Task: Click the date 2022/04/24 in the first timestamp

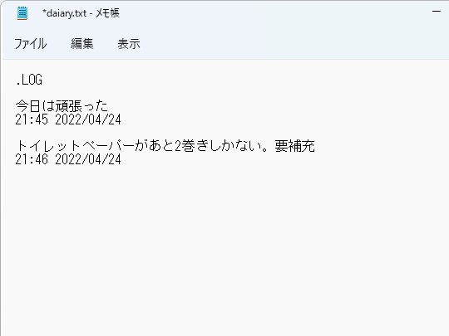Action: click(88, 119)
